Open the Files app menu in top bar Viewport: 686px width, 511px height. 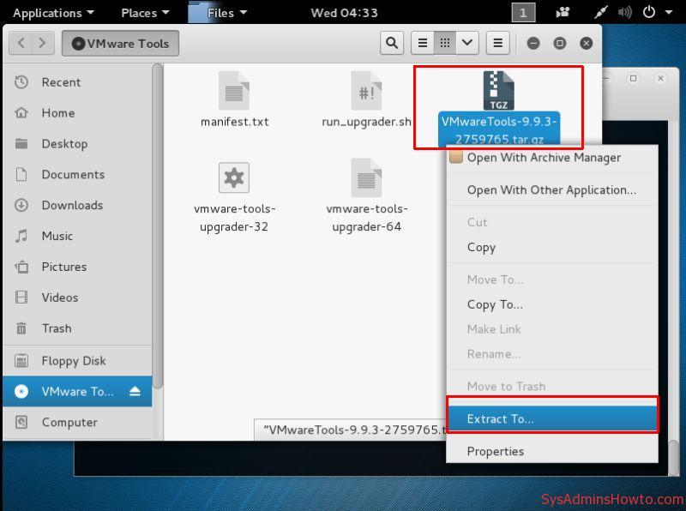tap(220, 13)
